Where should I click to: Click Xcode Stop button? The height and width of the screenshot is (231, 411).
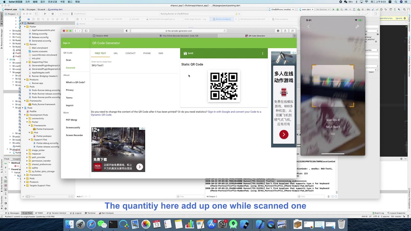pos(53,14)
